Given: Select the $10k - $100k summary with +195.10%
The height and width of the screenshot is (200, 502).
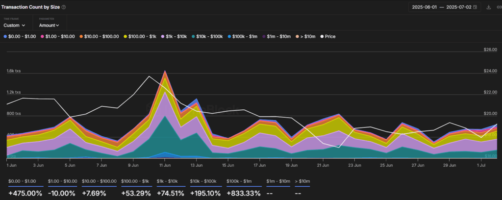Looking at the screenshot, I should tap(205, 188).
